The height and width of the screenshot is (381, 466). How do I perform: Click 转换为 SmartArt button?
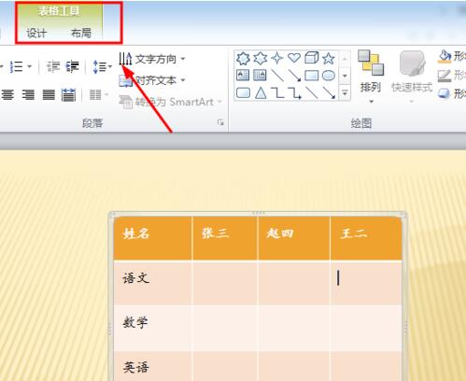pyautogui.click(x=170, y=102)
